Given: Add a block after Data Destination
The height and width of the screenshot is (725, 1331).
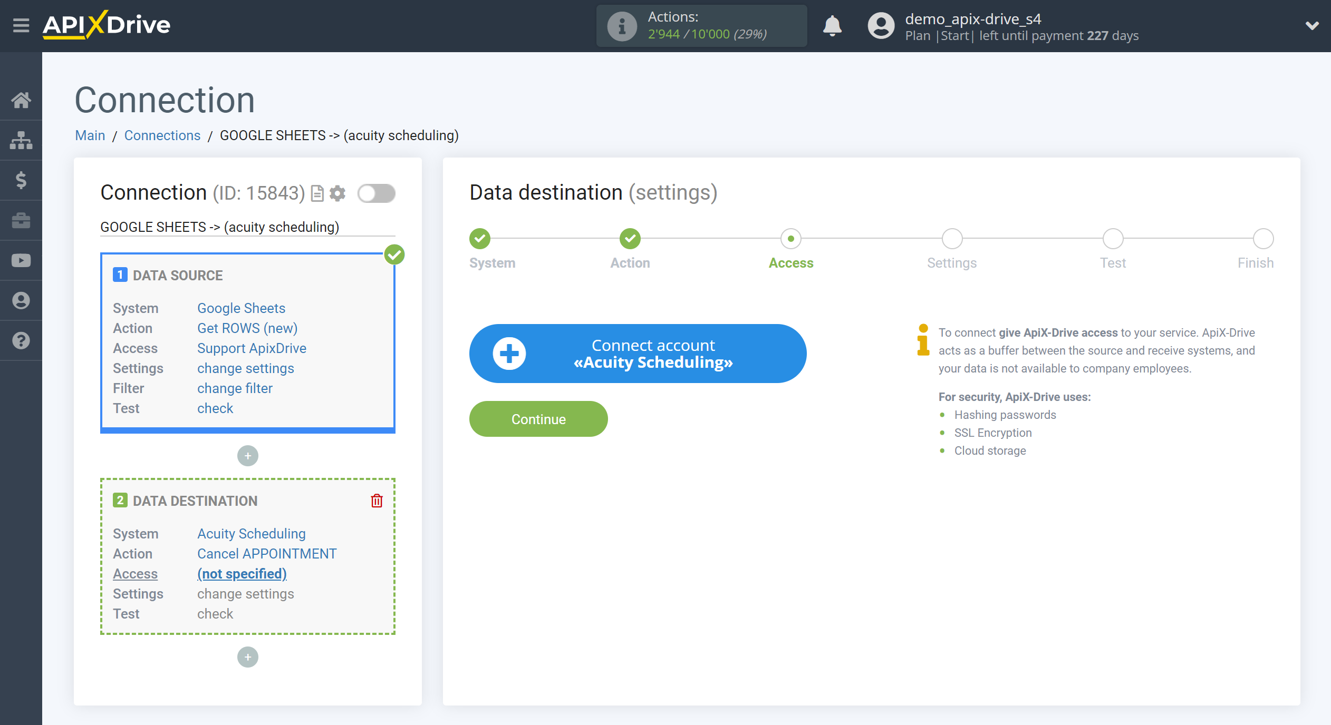Looking at the screenshot, I should tap(248, 657).
